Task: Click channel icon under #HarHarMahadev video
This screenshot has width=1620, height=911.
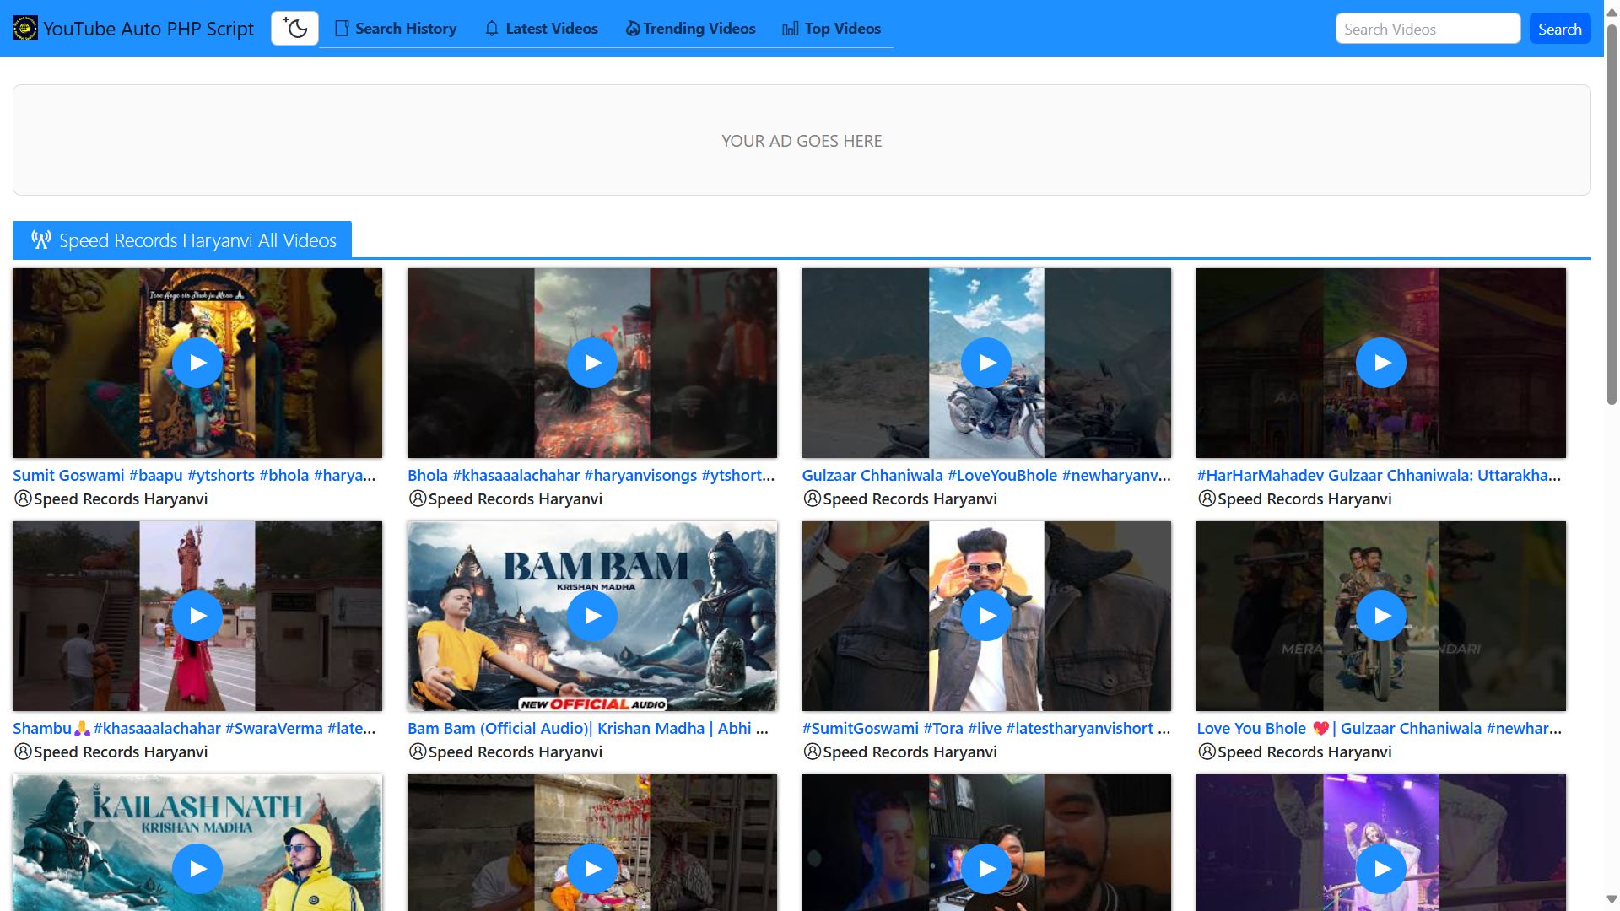Action: 1207,499
